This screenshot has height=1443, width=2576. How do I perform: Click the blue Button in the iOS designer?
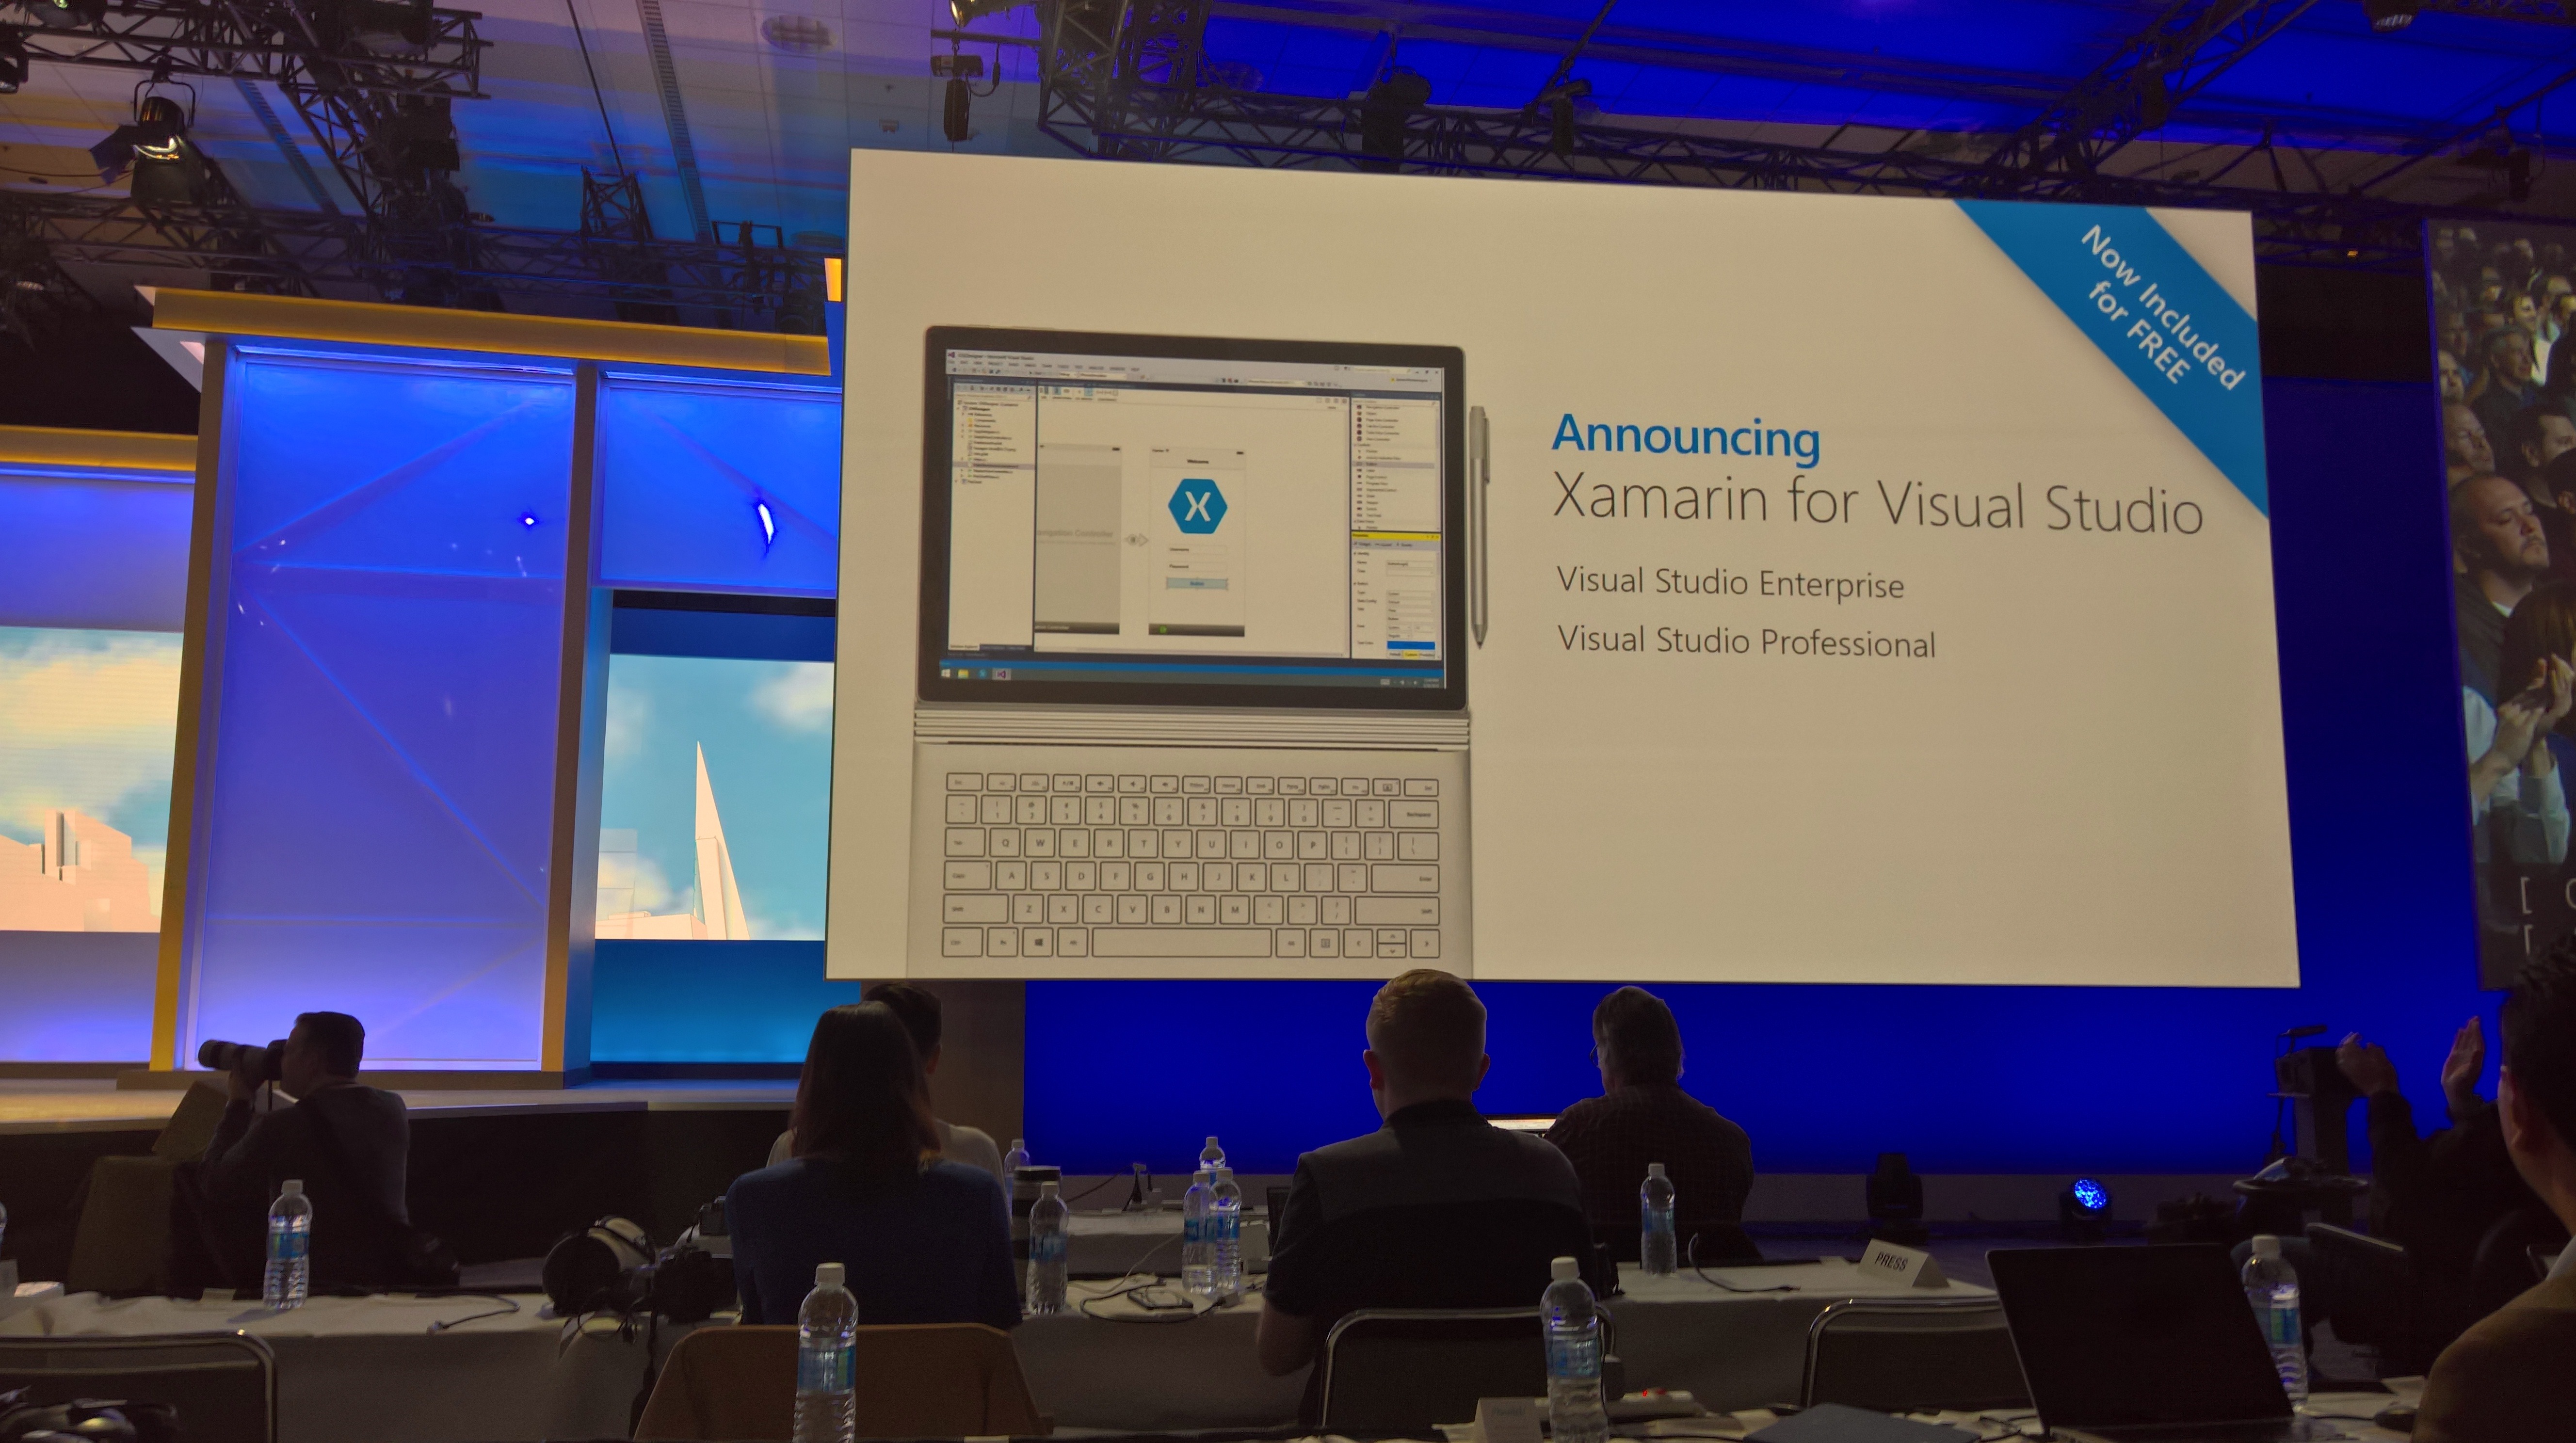pos(1196,583)
